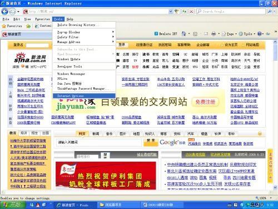The image size is (278, 209).
Task: Choose Windows Update from Tools menu
Action: (84, 59)
